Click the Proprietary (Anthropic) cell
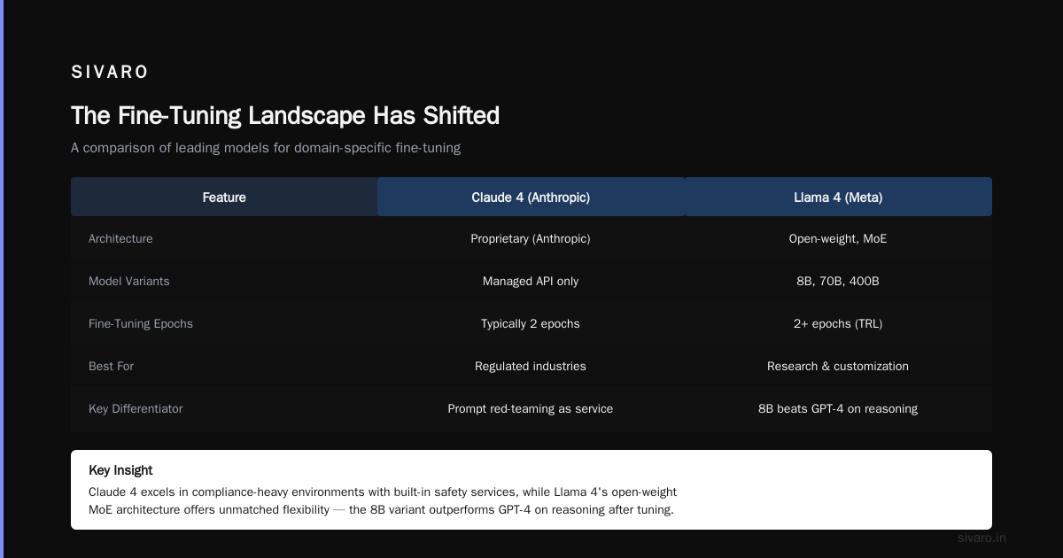The height and width of the screenshot is (558, 1063). pos(531,238)
